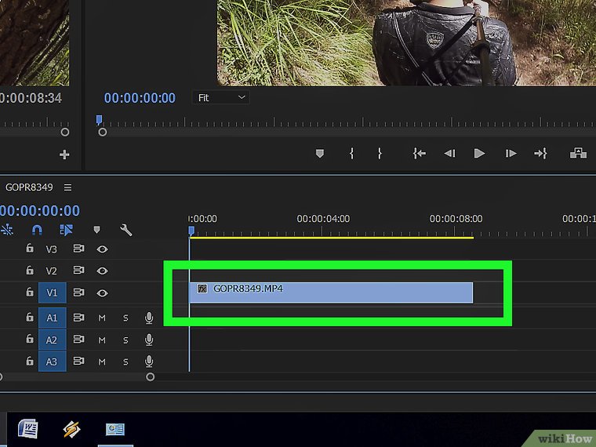Select the GOPR8349 sequence tab
596x447 pixels.
pos(29,187)
